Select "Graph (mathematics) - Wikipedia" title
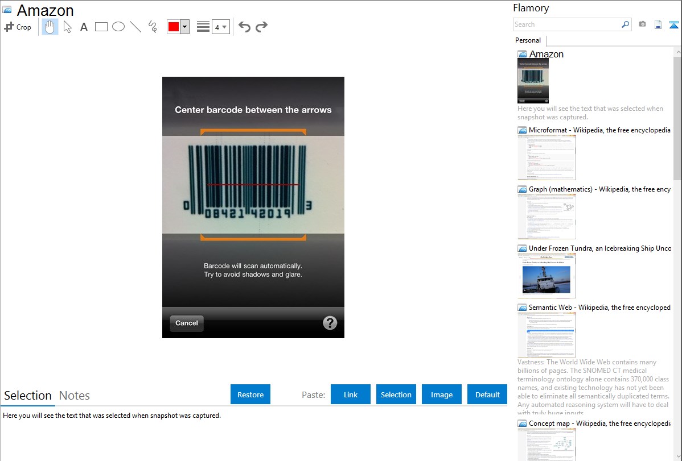682x461 pixels. point(599,189)
